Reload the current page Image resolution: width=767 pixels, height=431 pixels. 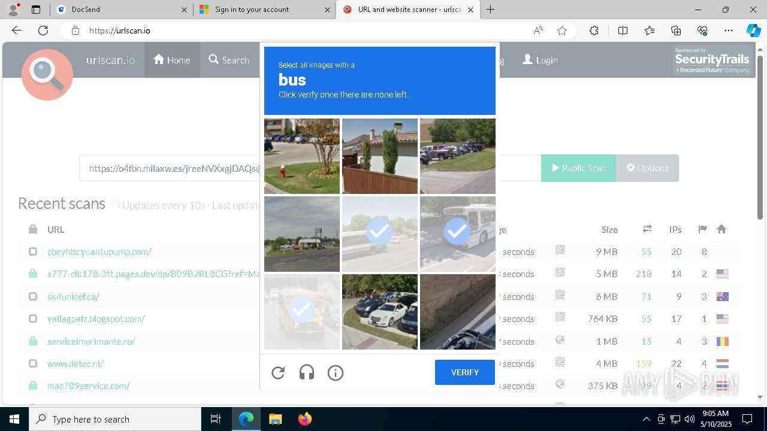pyautogui.click(x=43, y=31)
